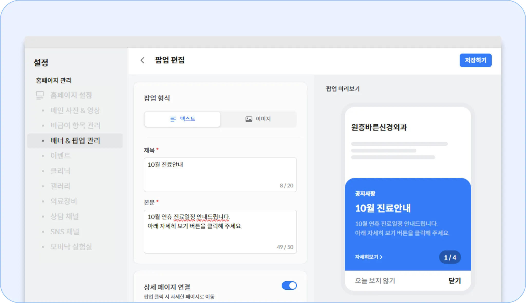Switch popup format to 이미지
The height and width of the screenshot is (303, 526).
(258, 119)
